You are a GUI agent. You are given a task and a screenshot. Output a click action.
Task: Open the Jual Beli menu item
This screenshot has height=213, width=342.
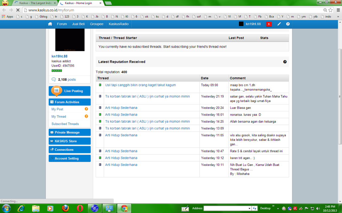[x=78, y=24]
